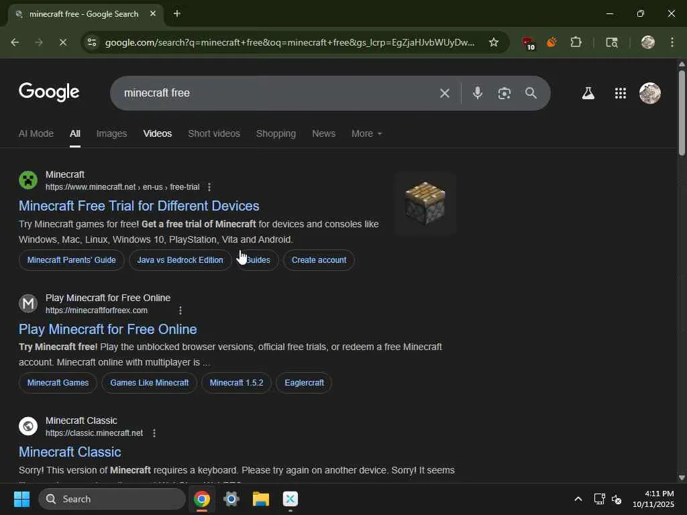This screenshot has height=515, width=687.
Task: Open the Eaglercraft sitelink
Action: point(304,383)
